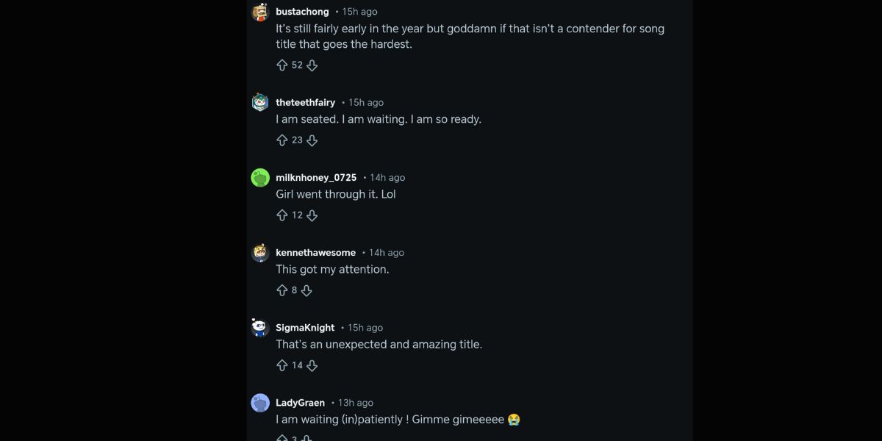Downvote kennethawesome's comment
882x441 pixels.
tap(306, 290)
